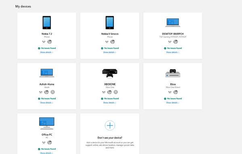This screenshot has width=242, height=154.
Task: Click the Nokia 8 Sirocco phone icon
Action: point(110,23)
